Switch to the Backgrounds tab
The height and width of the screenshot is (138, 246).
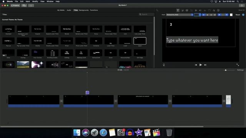[84, 10]
